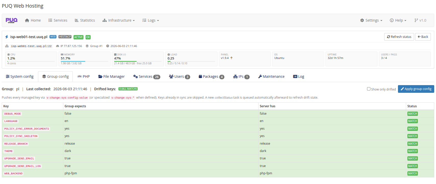Open the Users tab
Viewport: 436px width, 184px height.
tap(179, 76)
